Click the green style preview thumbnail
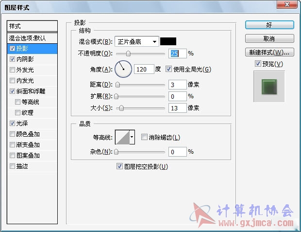Viewport: 301px width, 232px height. click(269, 87)
